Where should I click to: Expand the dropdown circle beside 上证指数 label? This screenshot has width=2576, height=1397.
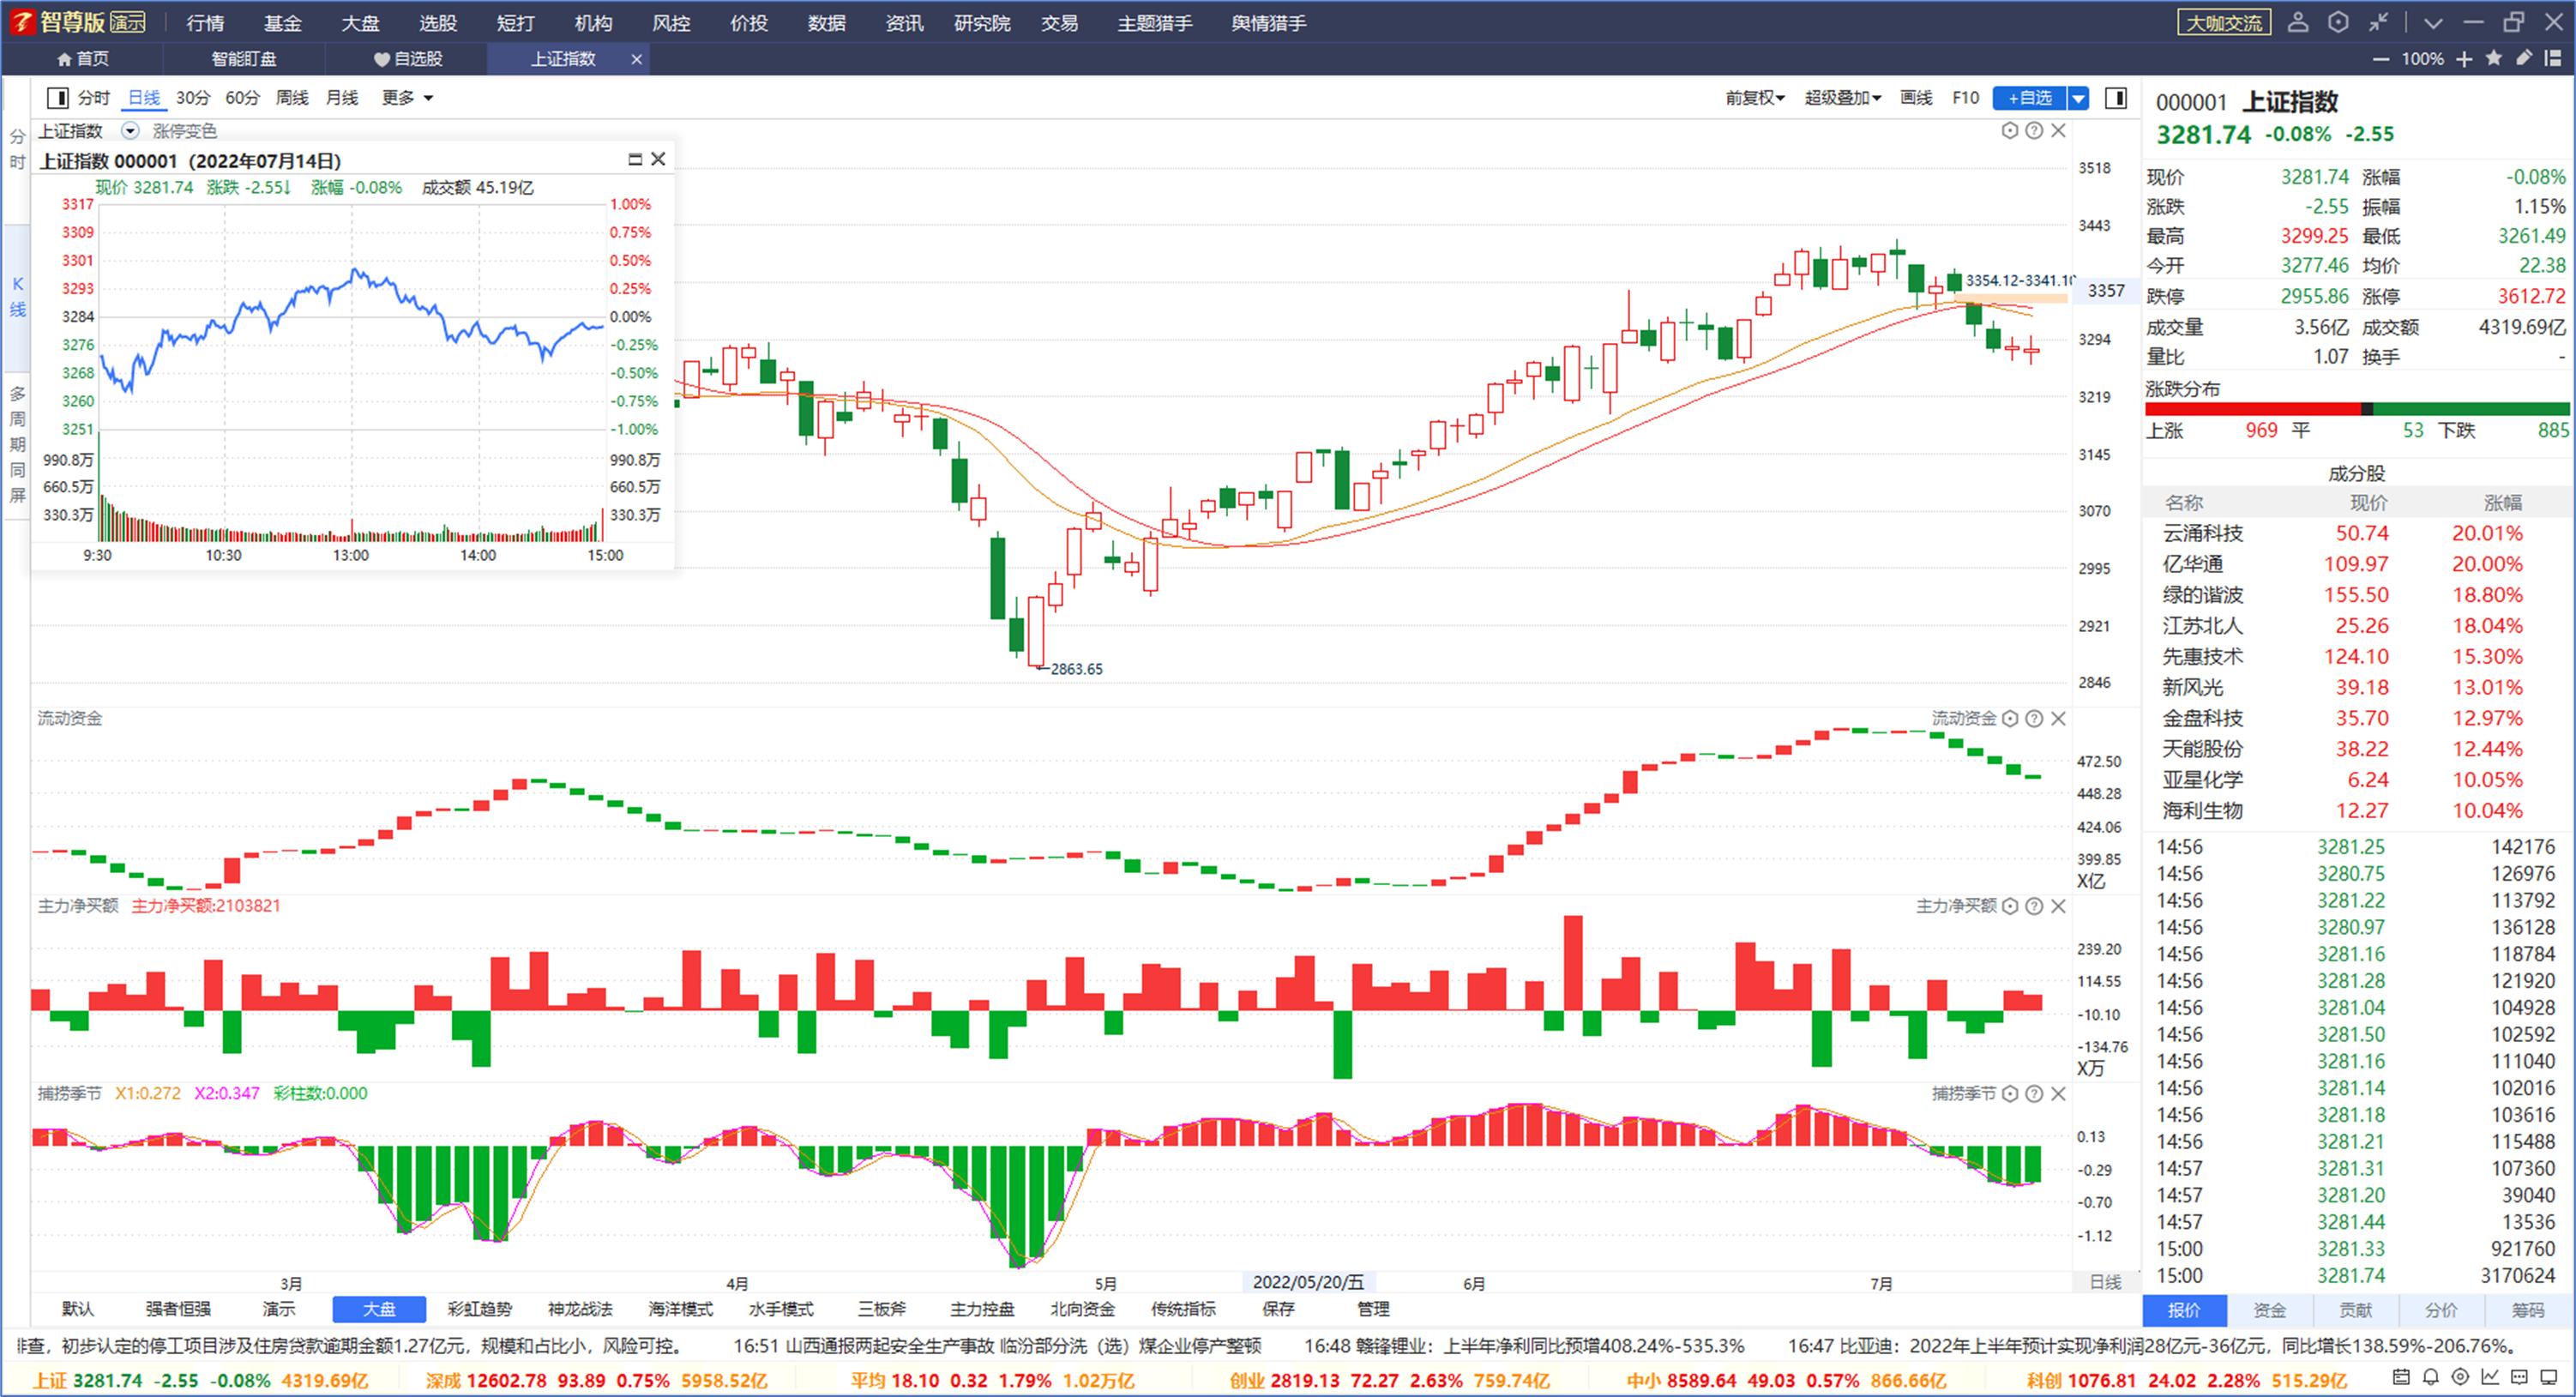point(130,131)
